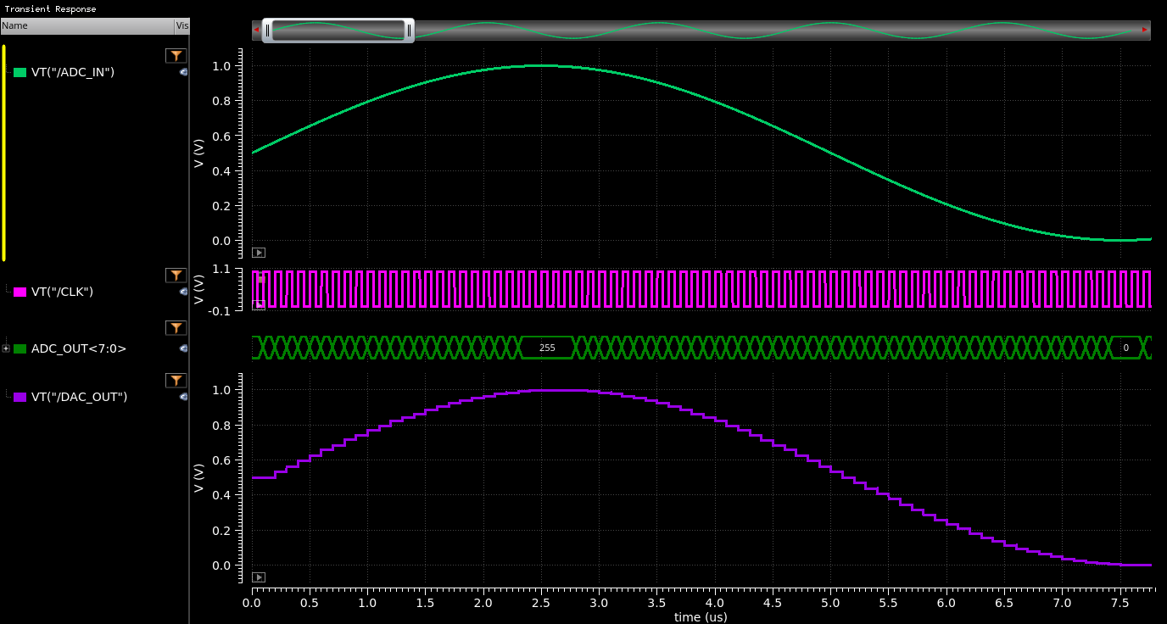Click the 255 value label on ADC_OUT bus

pyautogui.click(x=545, y=348)
